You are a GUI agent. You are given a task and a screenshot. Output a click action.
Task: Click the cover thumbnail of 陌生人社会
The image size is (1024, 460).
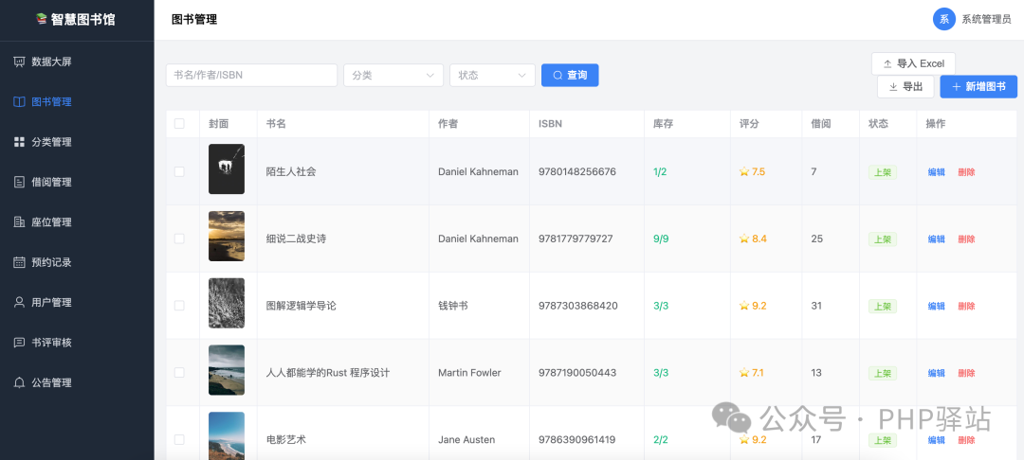[227, 168]
